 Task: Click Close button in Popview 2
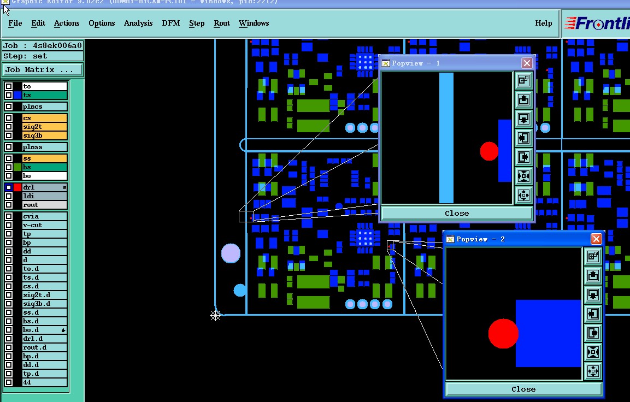point(523,389)
